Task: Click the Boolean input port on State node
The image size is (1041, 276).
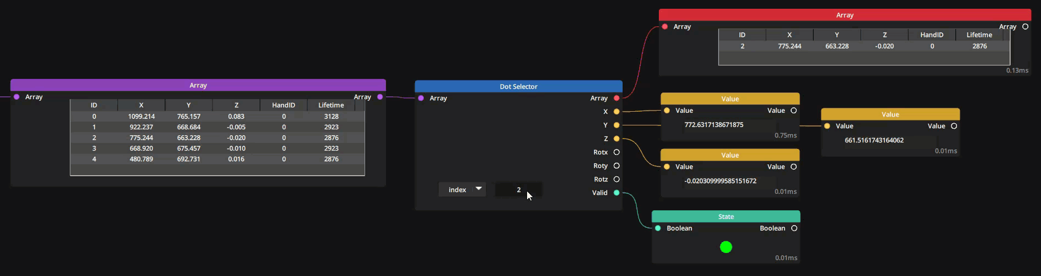Action: pos(658,228)
